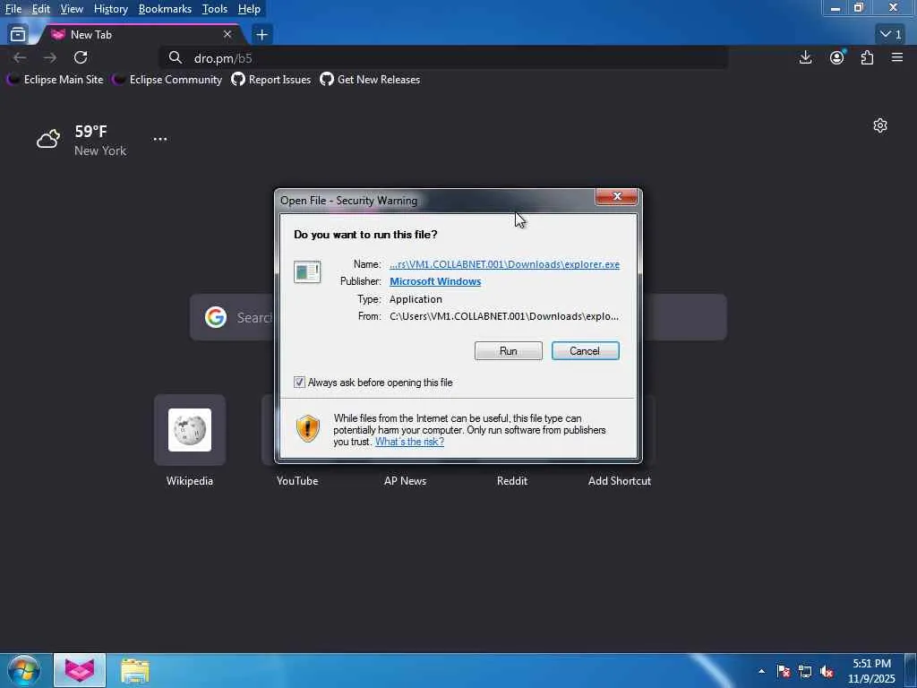Click the address bar showing dro.pm/b5
Viewport: 917px width, 688px height.
(x=444, y=58)
